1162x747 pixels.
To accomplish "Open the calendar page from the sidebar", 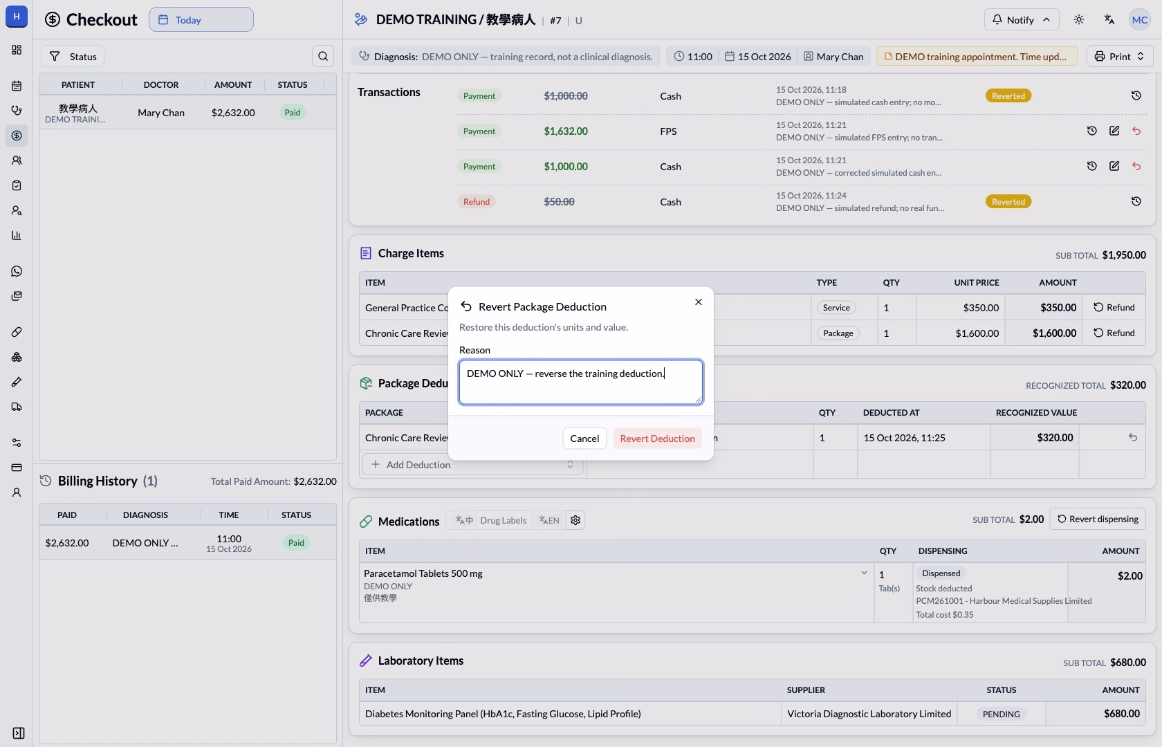I will [17, 86].
